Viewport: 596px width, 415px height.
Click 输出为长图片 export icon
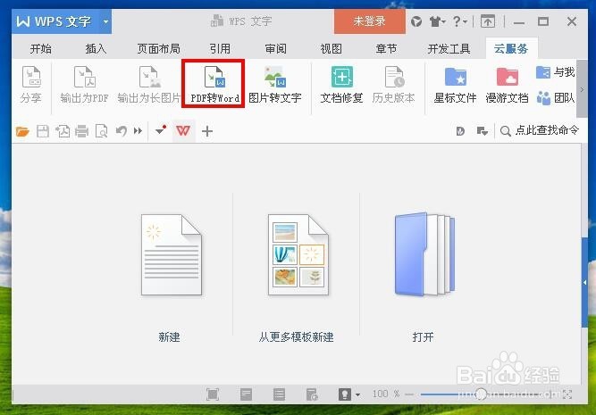coord(149,77)
